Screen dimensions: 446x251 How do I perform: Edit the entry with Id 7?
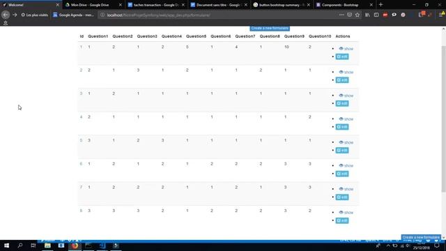pos(342,197)
